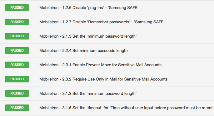The image size is (214, 116).
Task: Select row mentioning 'Time without user input'
Action: (107, 108)
